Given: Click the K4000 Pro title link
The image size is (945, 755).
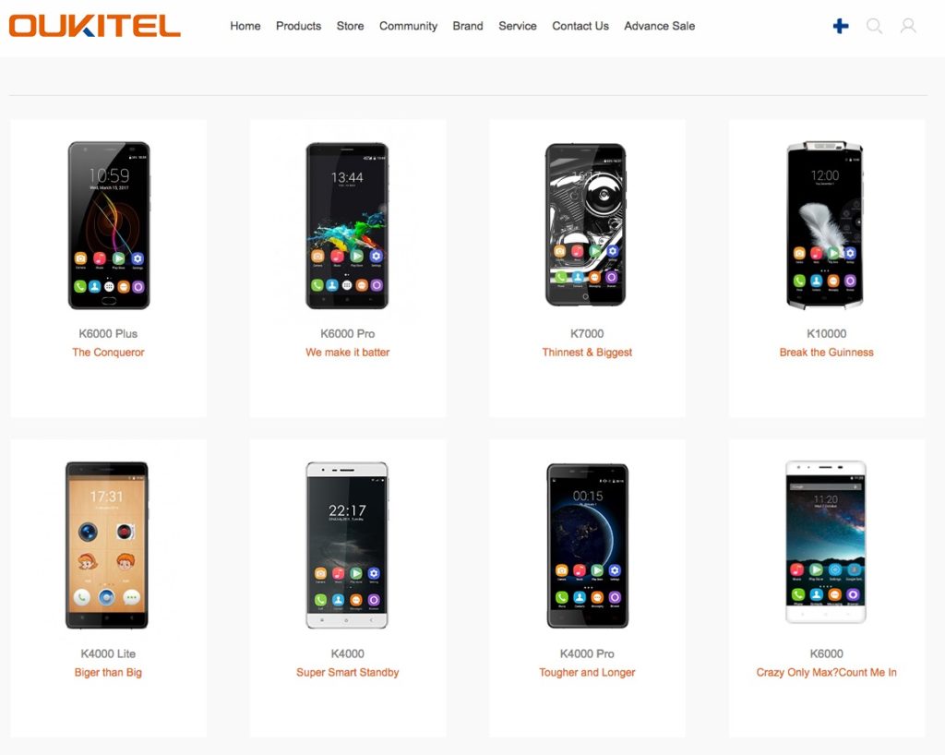Looking at the screenshot, I should point(587,653).
